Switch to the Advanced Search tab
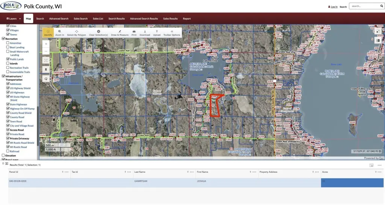Screen dimensions: 385x205 tap(59, 19)
